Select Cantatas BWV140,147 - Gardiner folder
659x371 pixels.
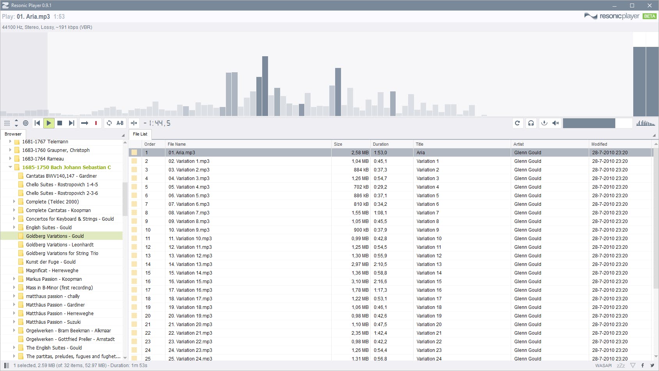point(61,176)
